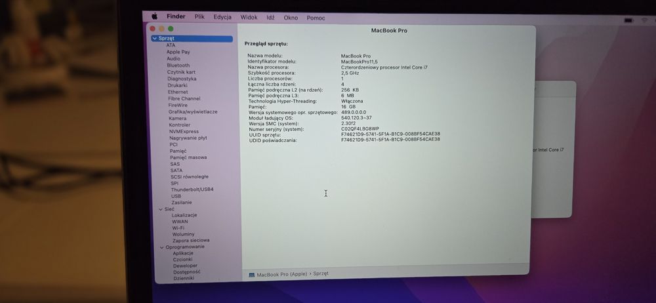This screenshot has width=656, height=303.
Task: Select Thunderbolt/USB4 in the sidebar
Action: pyautogui.click(x=192, y=190)
